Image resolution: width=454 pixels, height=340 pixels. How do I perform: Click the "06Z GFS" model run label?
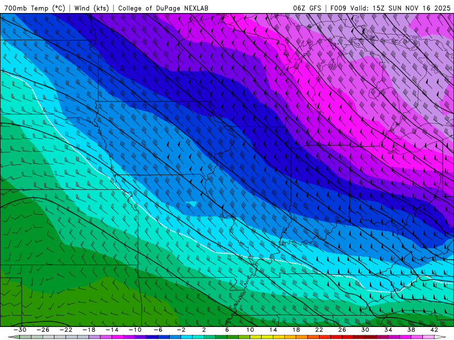pos(307,8)
